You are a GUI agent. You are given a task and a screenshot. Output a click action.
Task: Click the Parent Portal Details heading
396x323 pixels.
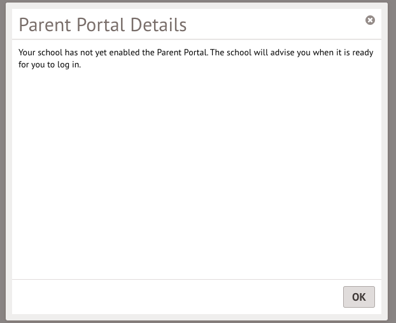(103, 25)
